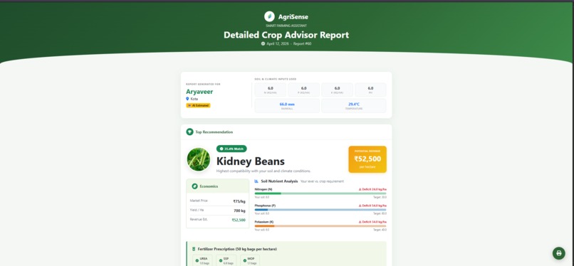
Task: Click the check icon before the report date
Action: (x=263, y=43)
